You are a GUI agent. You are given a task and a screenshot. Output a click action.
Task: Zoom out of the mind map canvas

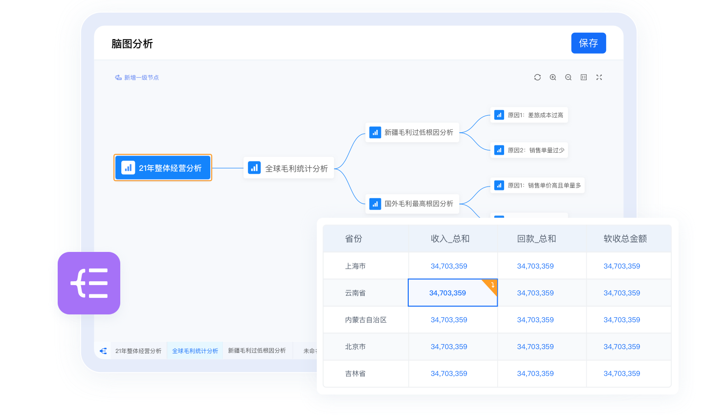point(568,77)
